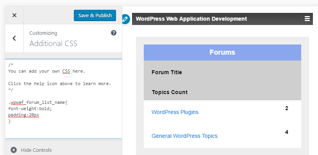The height and width of the screenshot is (155, 318).
Task: Click the Save & Publish button
Action: pyautogui.click(x=95, y=15)
